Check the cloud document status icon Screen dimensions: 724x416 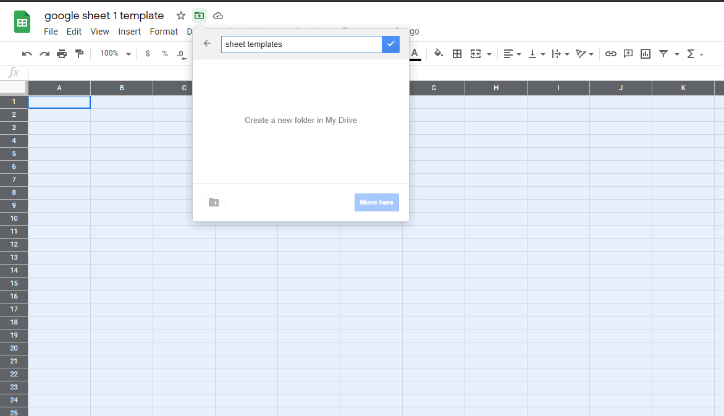[218, 15]
